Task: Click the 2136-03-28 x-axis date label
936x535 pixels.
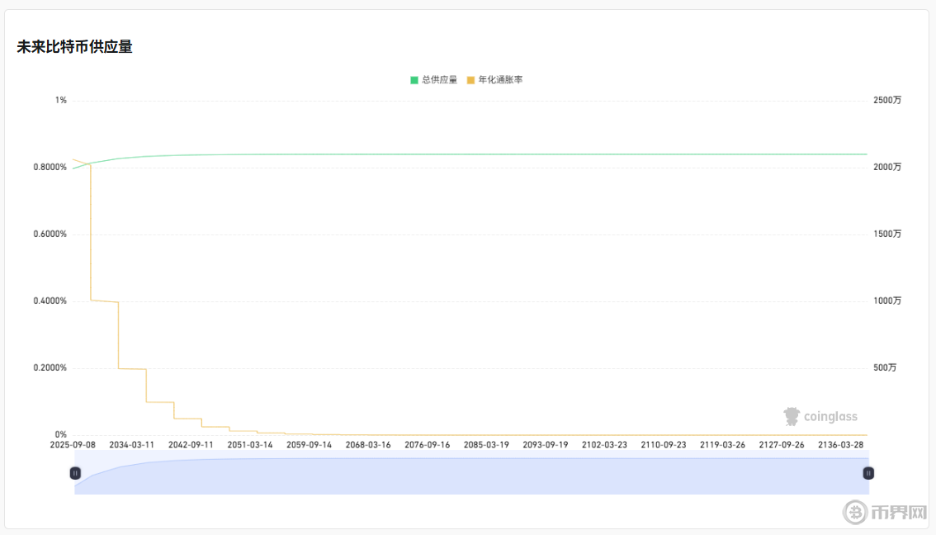Action: (841, 445)
